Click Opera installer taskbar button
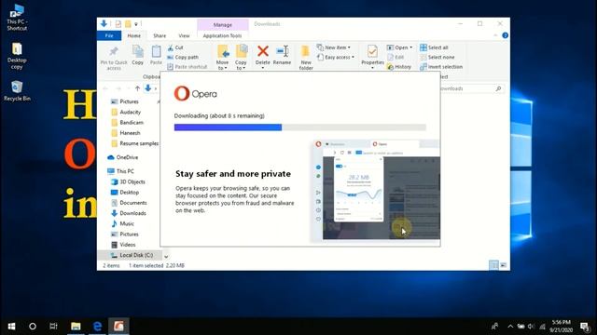The height and width of the screenshot is (335, 597). [x=118, y=327]
